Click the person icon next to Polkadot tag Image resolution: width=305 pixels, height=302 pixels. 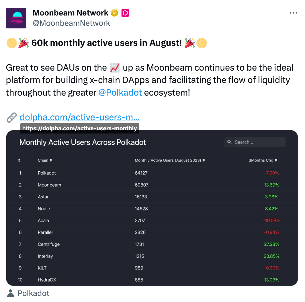11,293
